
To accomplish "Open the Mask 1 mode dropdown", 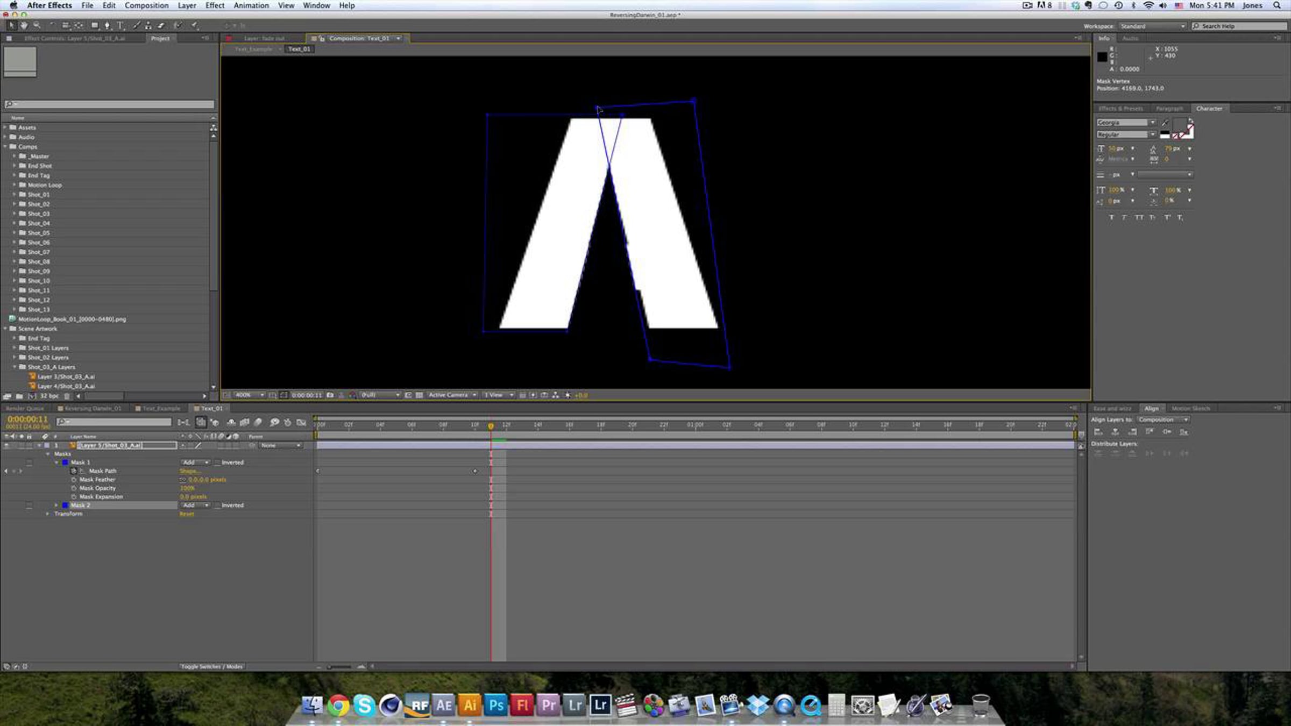I will pyautogui.click(x=195, y=462).
